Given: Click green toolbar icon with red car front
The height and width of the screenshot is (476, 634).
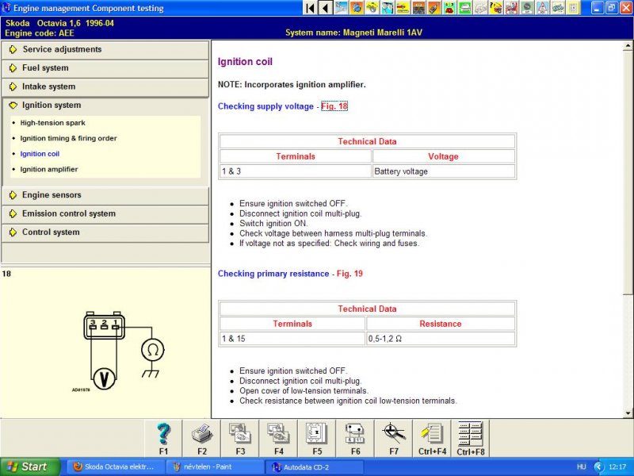Looking at the screenshot, I should coord(449,8).
